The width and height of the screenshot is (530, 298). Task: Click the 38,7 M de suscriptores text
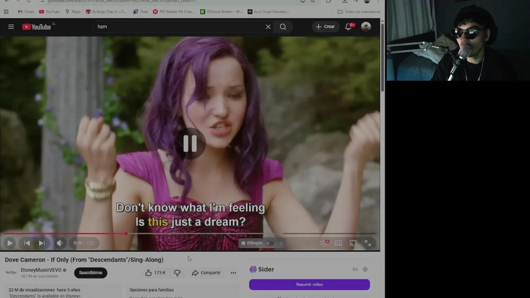pos(39,276)
